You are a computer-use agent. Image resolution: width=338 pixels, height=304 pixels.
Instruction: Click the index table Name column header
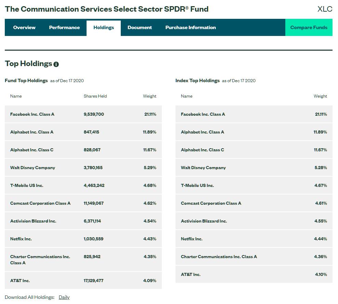click(186, 96)
